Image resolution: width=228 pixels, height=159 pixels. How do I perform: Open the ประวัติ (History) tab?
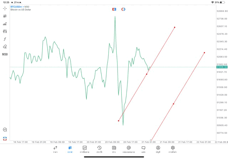pyautogui.click(x=99, y=149)
